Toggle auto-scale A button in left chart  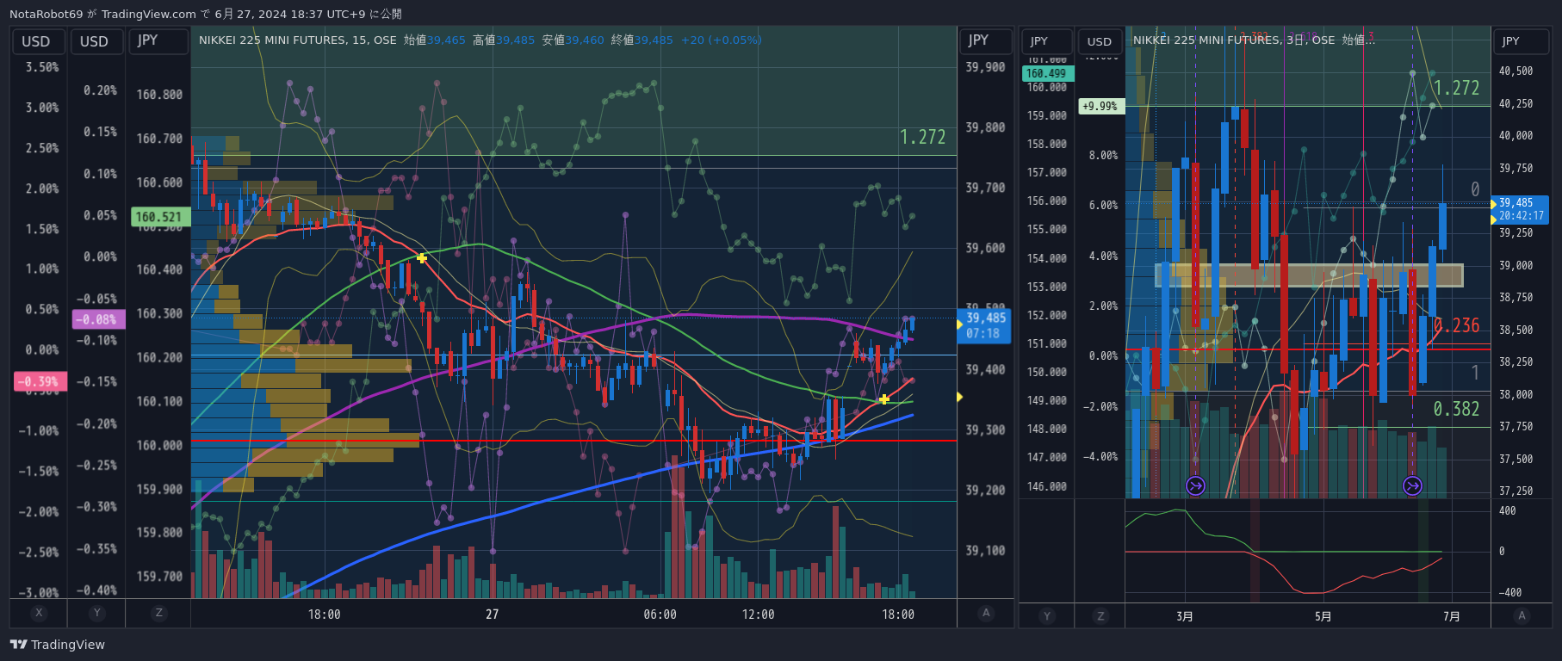point(986,613)
